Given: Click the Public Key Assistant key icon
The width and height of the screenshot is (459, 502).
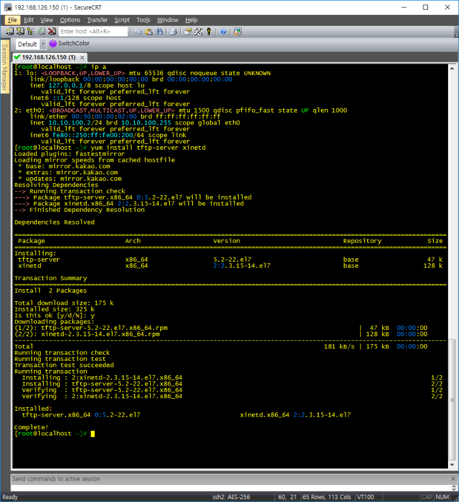Looking at the screenshot, I should (x=209, y=32).
